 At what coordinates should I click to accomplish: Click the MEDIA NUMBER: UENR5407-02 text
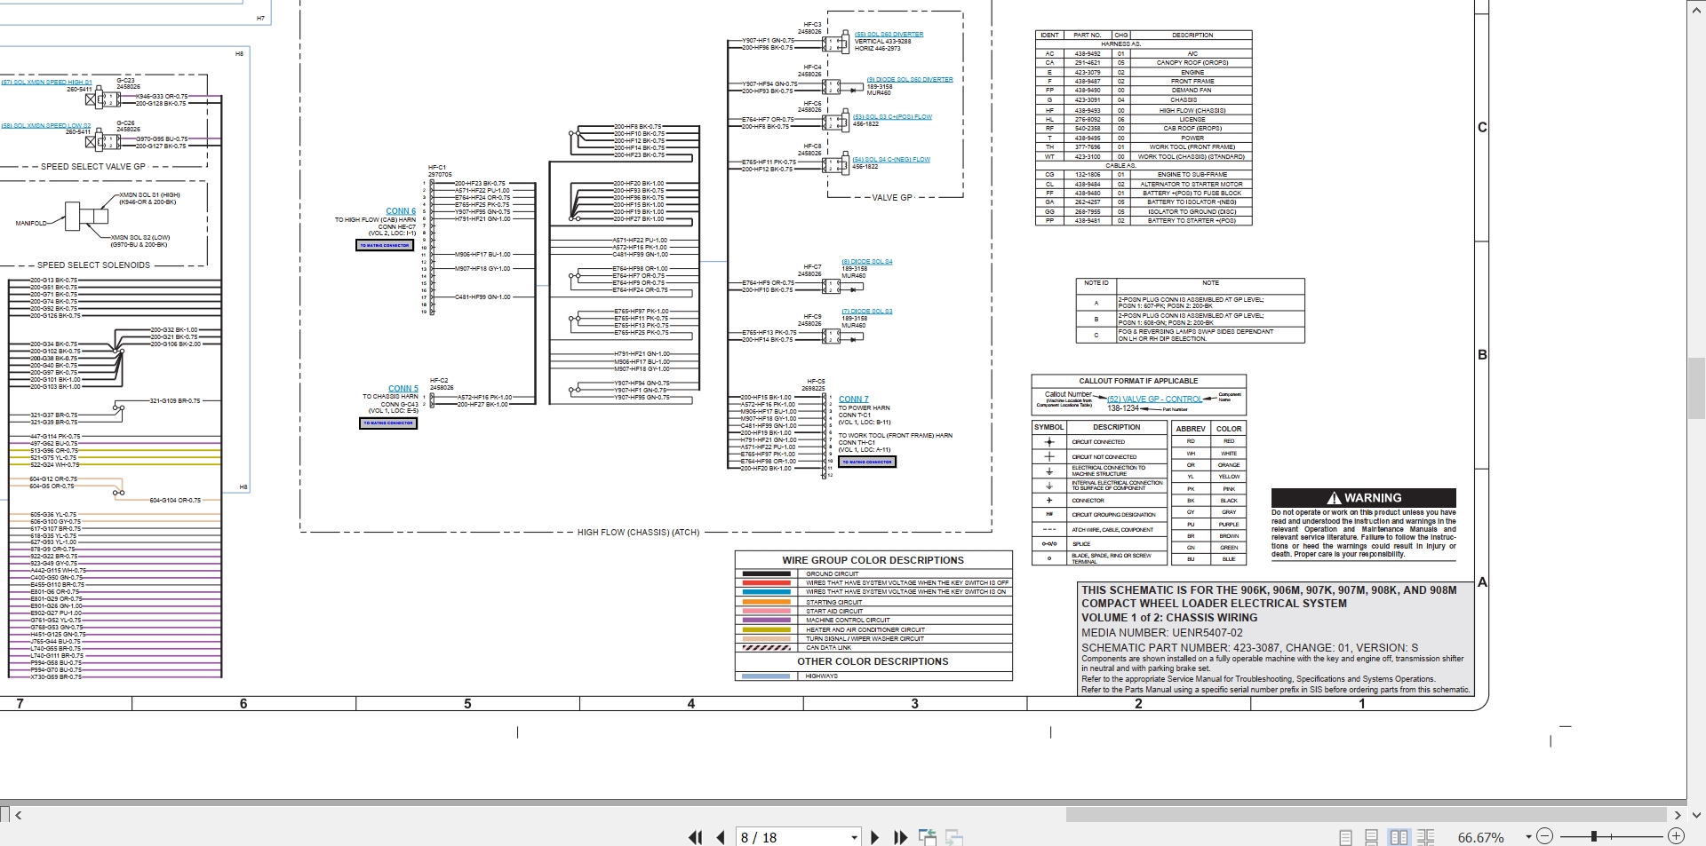click(1162, 633)
